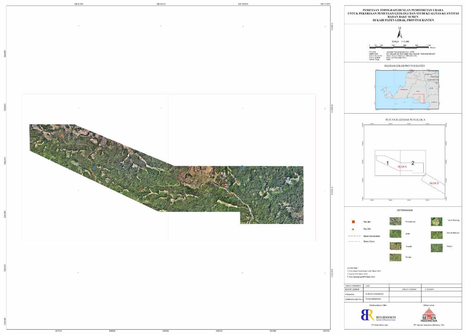Select the Jalan legend image sample
466x335 pixels.
395,234
